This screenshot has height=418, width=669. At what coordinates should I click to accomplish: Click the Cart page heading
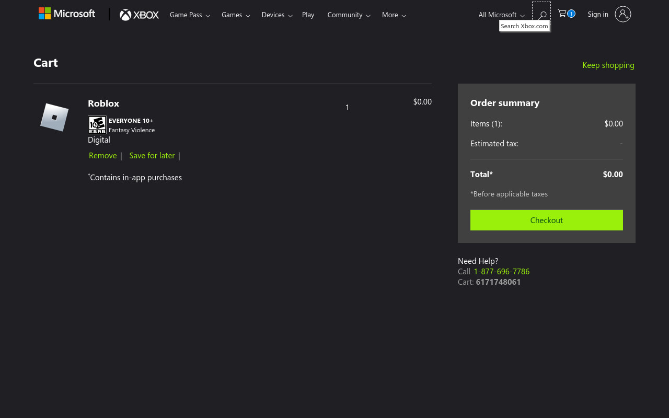46,63
